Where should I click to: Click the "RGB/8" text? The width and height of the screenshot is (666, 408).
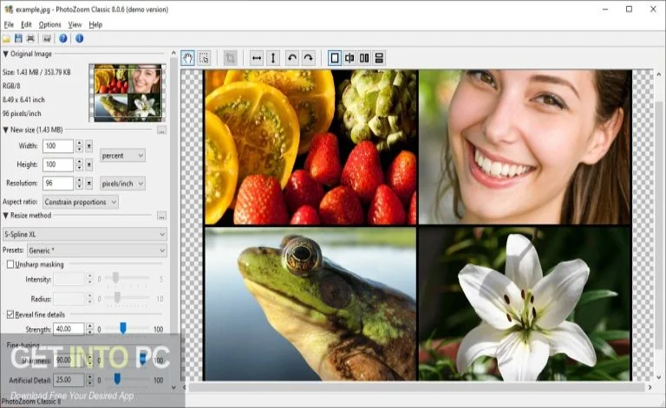11,86
